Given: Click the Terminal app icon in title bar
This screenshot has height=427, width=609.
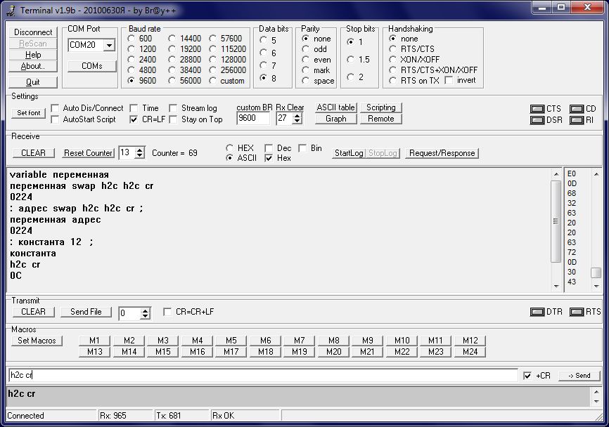Looking at the screenshot, I should tap(12, 11).
